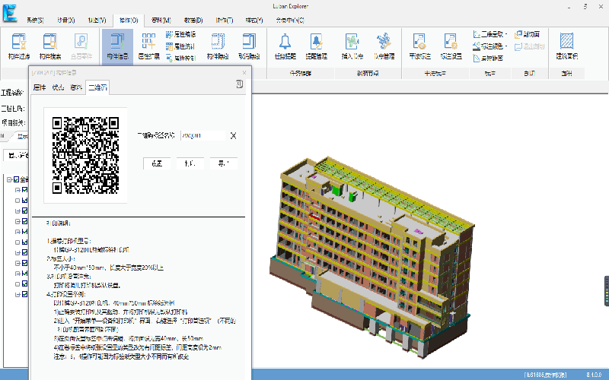Screen dimensions: 609x380
Task: Select the 二维码 QR code tab
Action: pyautogui.click(x=97, y=87)
